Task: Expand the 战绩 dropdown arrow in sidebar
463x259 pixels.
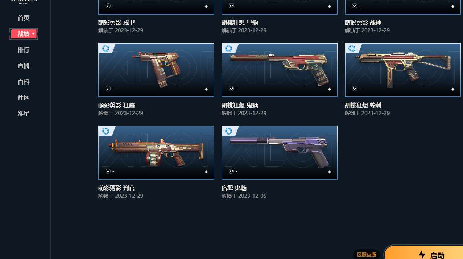Action: [x=33, y=34]
